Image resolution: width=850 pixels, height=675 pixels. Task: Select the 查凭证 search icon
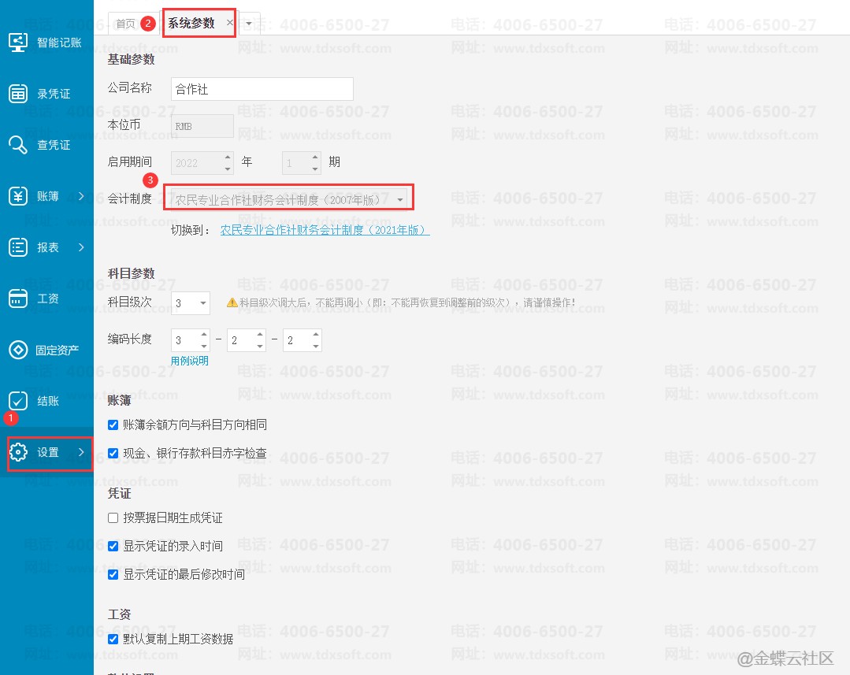pyautogui.click(x=18, y=145)
